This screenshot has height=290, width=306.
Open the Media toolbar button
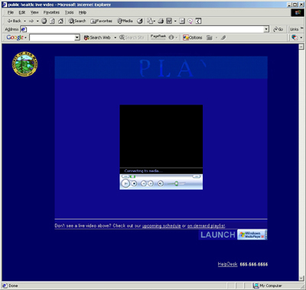pos(125,21)
